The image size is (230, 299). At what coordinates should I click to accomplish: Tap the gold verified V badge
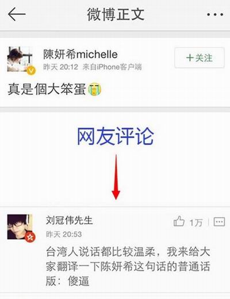pyautogui.click(x=31, y=71)
